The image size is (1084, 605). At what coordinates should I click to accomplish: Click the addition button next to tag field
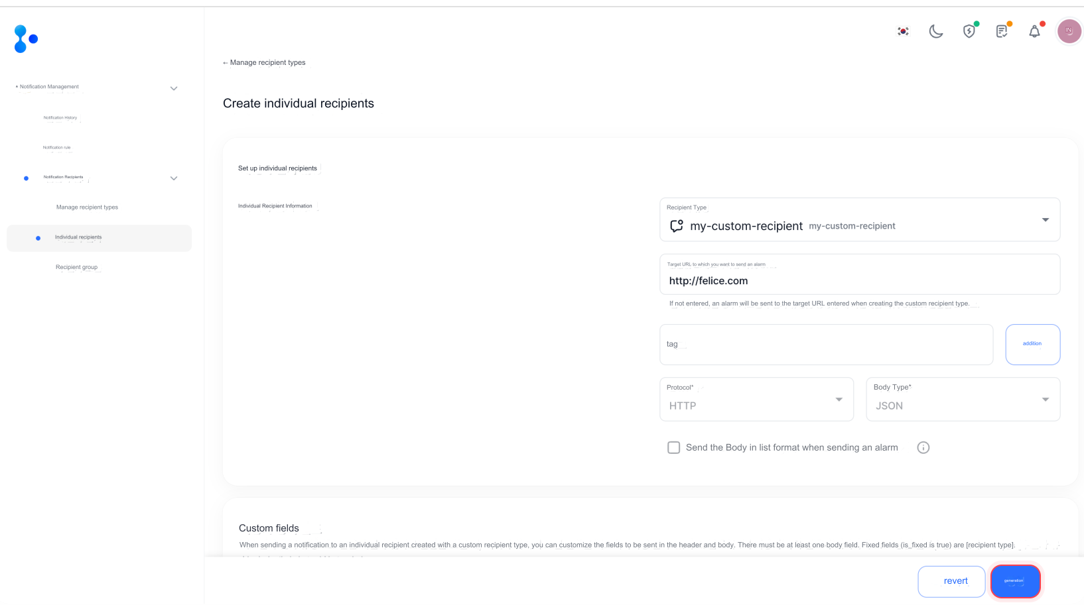pyautogui.click(x=1032, y=344)
